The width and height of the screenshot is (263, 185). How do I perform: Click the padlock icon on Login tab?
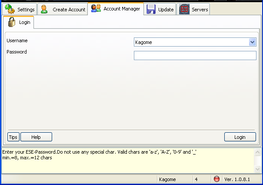12,22
